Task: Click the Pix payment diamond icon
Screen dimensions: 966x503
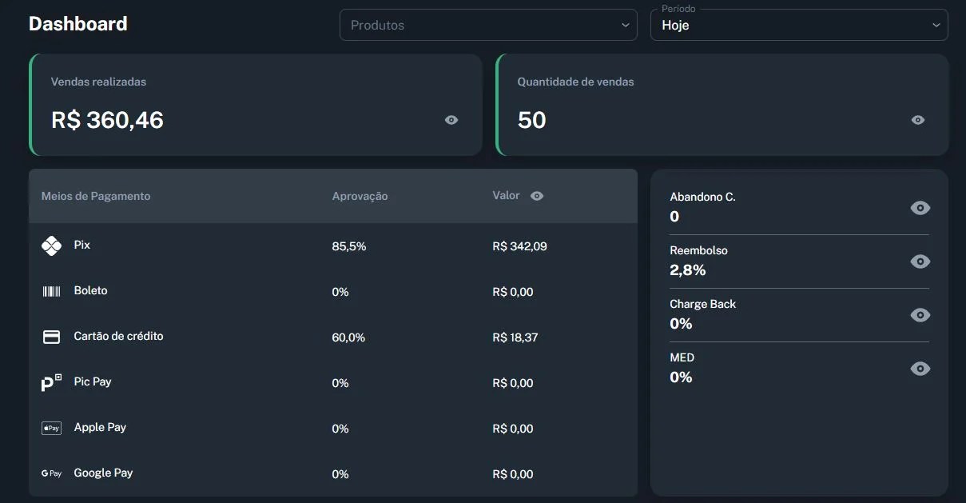Action: 51,246
